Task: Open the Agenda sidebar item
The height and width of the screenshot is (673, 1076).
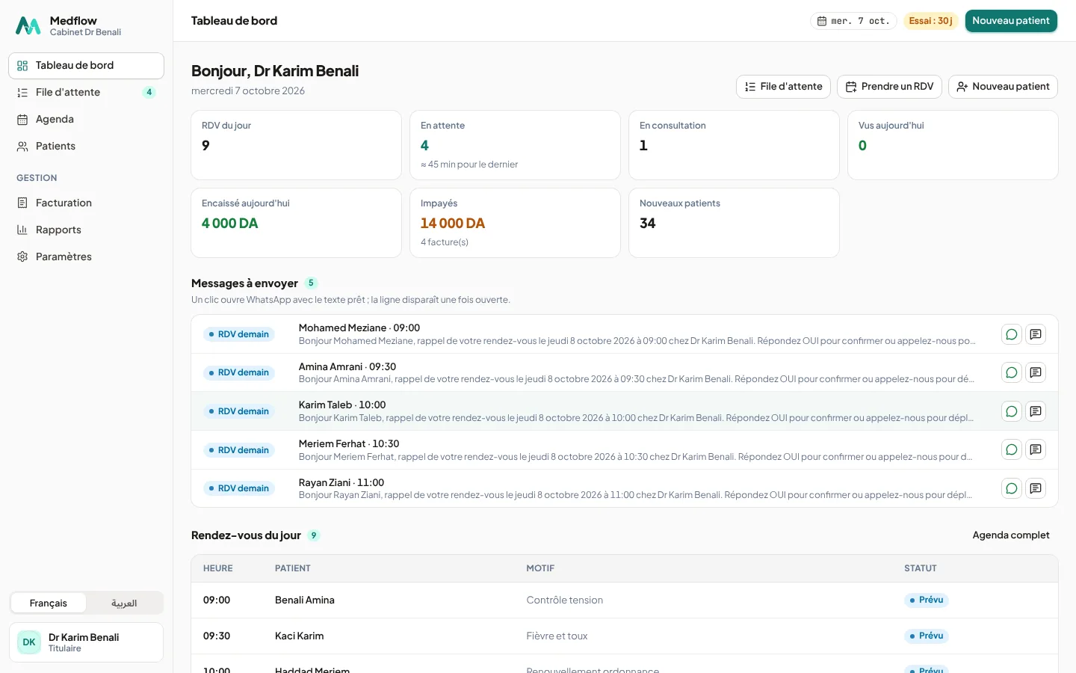Action: click(86, 120)
